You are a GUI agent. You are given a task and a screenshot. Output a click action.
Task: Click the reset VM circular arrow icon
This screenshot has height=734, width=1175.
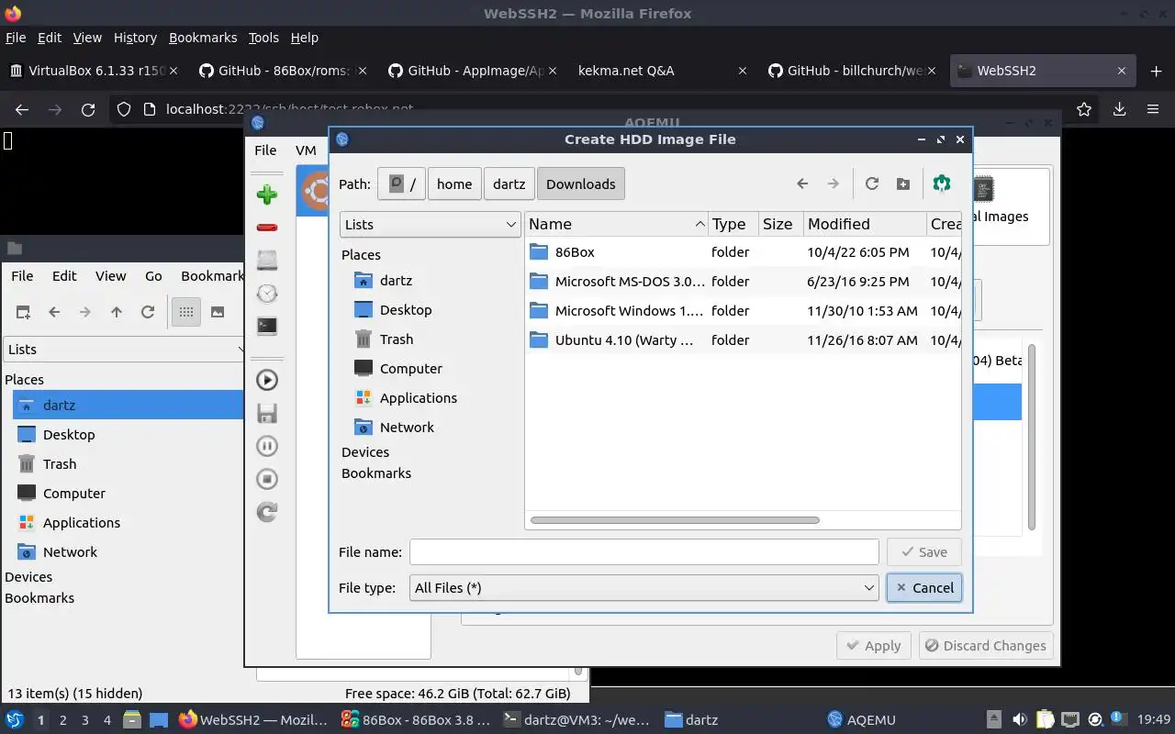267,512
